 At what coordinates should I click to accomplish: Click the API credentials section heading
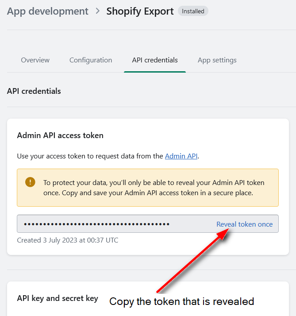click(34, 91)
